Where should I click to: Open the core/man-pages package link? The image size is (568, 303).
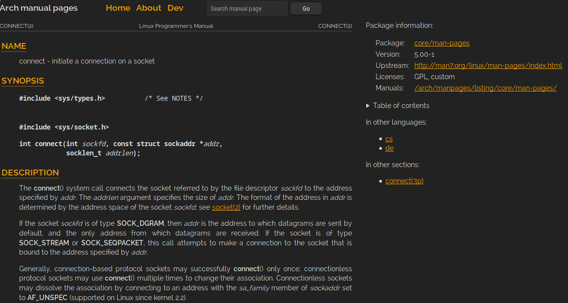442,43
